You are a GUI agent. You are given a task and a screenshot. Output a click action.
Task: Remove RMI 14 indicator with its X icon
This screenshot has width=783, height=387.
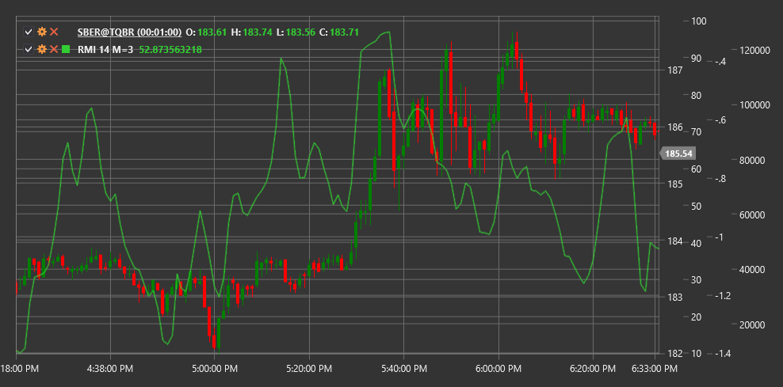[x=54, y=49]
